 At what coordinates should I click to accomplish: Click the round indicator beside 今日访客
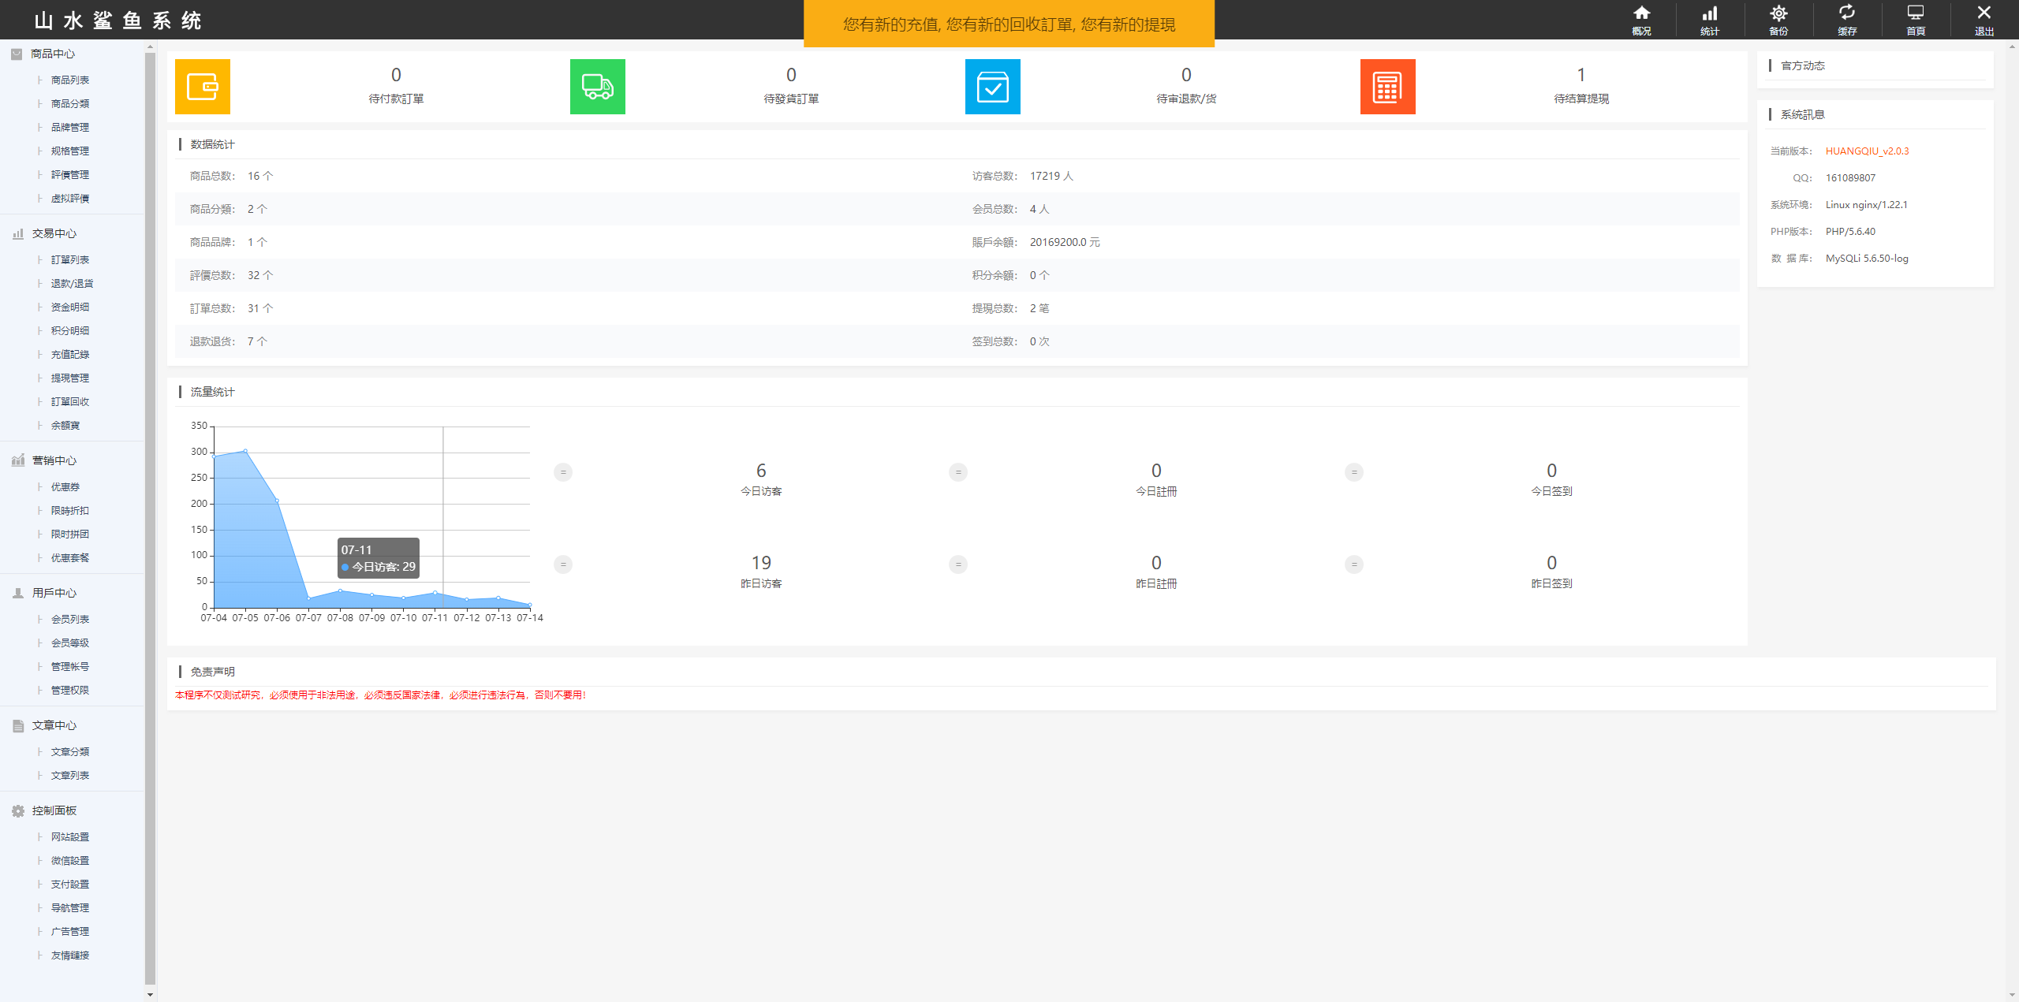563,472
